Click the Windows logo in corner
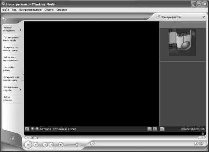The image size is (209, 152). (x=12, y=138)
